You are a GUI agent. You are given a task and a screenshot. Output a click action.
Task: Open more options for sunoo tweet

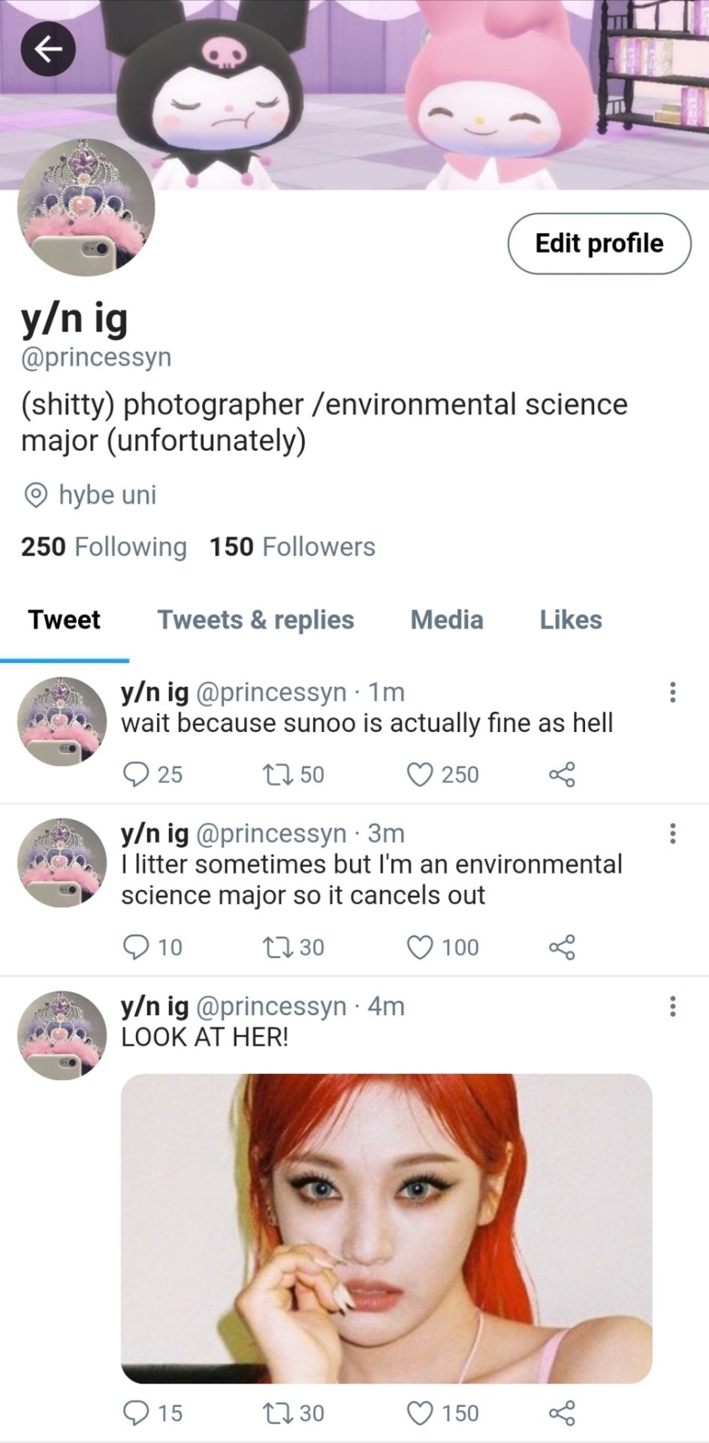click(x=672, y=692)
